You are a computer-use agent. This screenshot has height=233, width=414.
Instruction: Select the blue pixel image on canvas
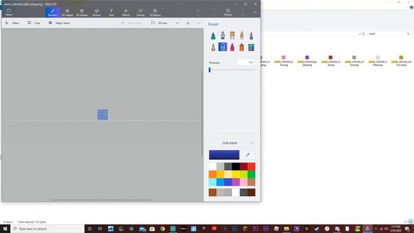[x=102, y=115]
